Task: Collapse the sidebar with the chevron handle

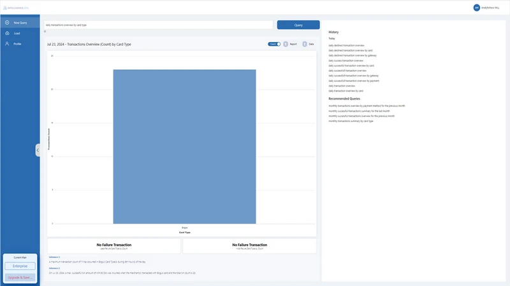Action: [38, 150]
